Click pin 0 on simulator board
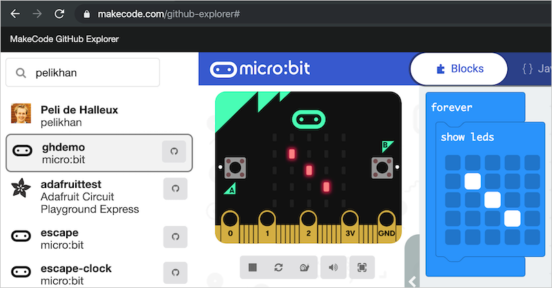552x288 pixels. (x=230, y=227)
